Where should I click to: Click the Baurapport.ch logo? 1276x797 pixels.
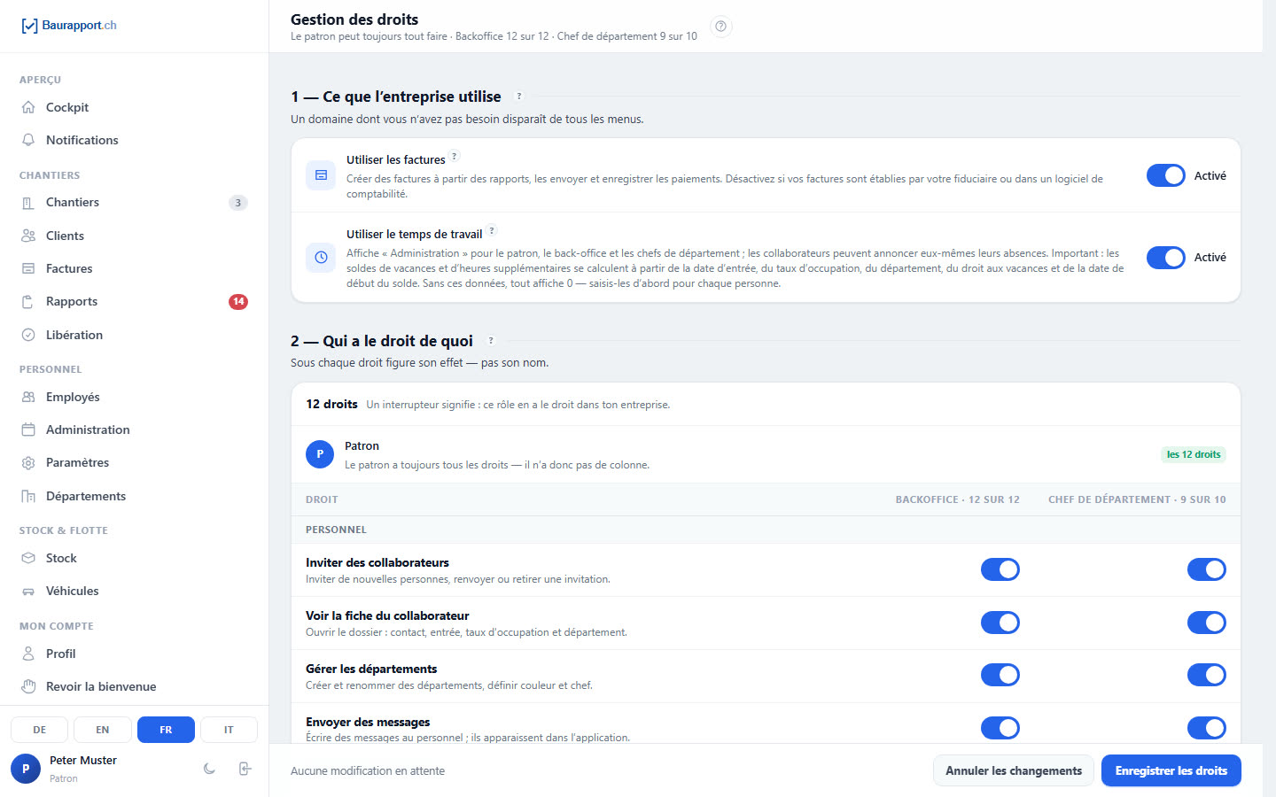[x=68, y=26]
